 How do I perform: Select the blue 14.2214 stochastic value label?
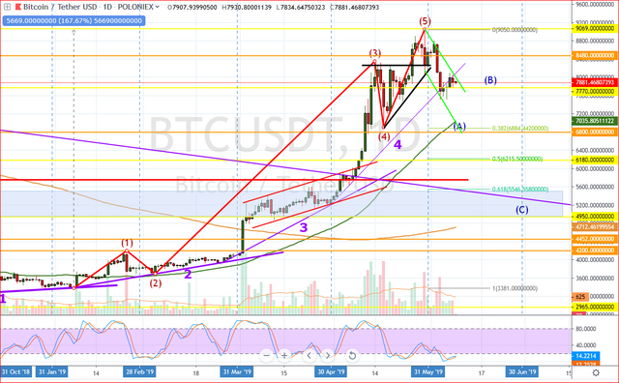(x=586, y=356)
